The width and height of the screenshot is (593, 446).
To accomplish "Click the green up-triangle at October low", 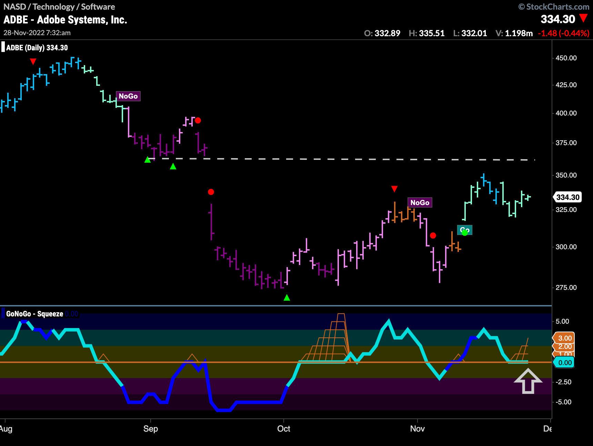I will click(287, 297).
